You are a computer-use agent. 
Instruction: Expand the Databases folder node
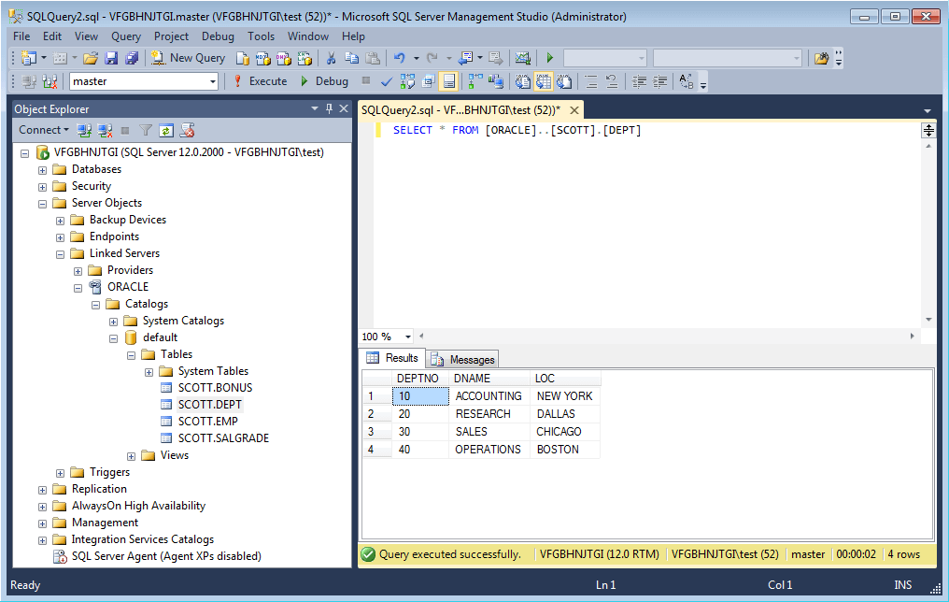tap(42, 170)
